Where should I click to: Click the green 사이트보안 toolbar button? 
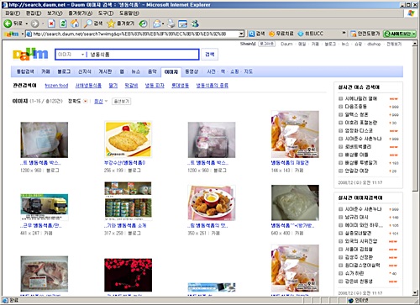tap(400, 34)
